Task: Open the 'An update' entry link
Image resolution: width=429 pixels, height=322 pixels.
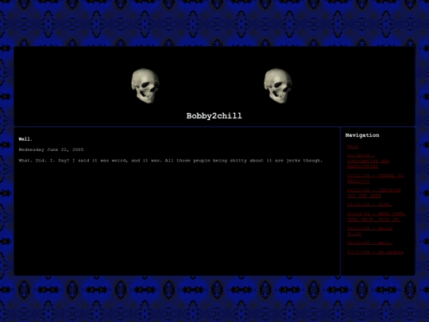Action: [375, 252]
